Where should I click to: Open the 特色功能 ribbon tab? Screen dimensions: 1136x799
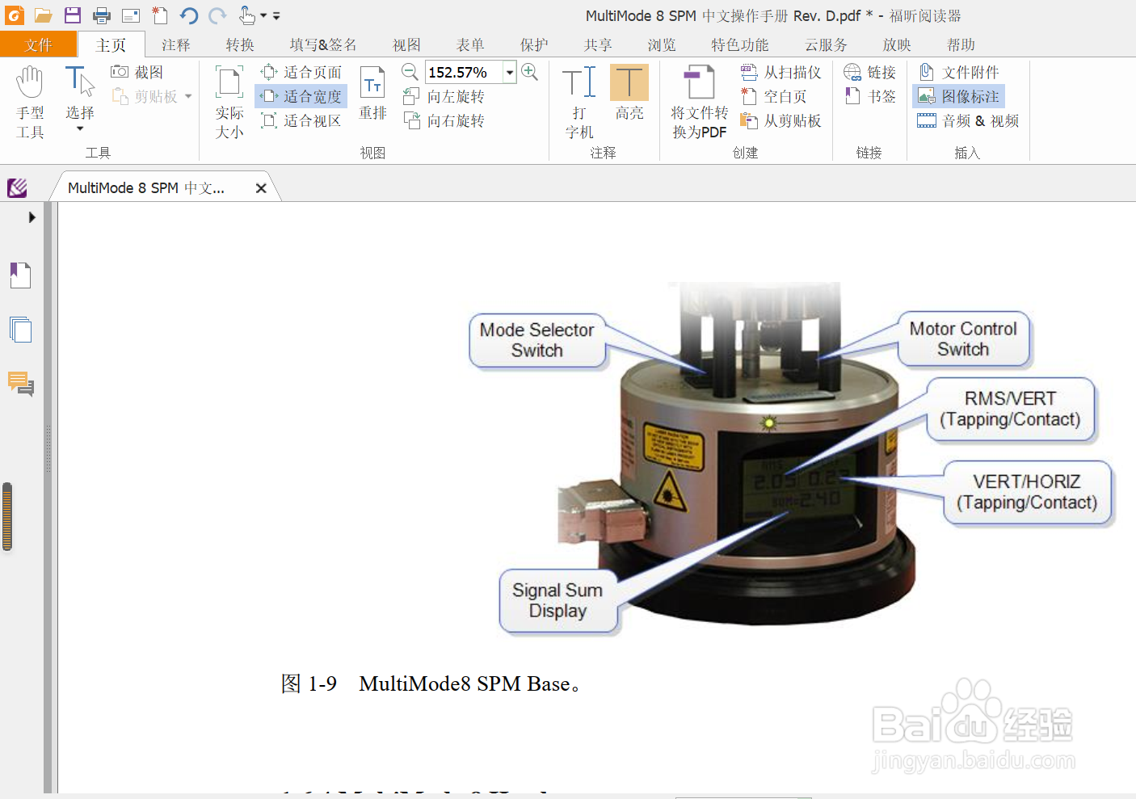click(739, 44)
